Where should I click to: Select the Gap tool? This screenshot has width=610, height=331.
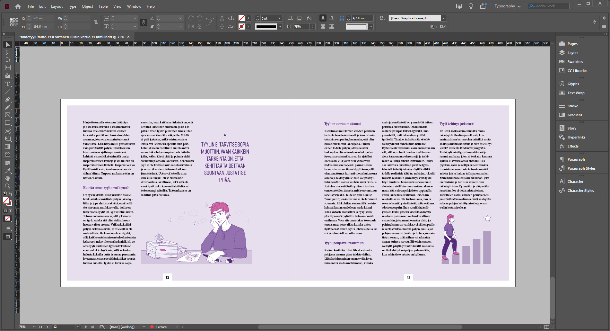(x=8, y=67)
